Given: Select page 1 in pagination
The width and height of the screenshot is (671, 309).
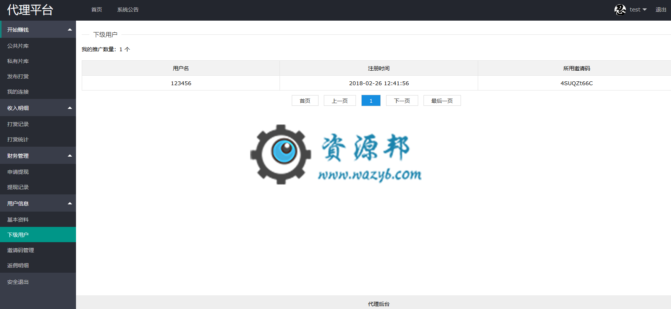Looking at the screenshot, I should pyautogui.click(x=371, y=100).
